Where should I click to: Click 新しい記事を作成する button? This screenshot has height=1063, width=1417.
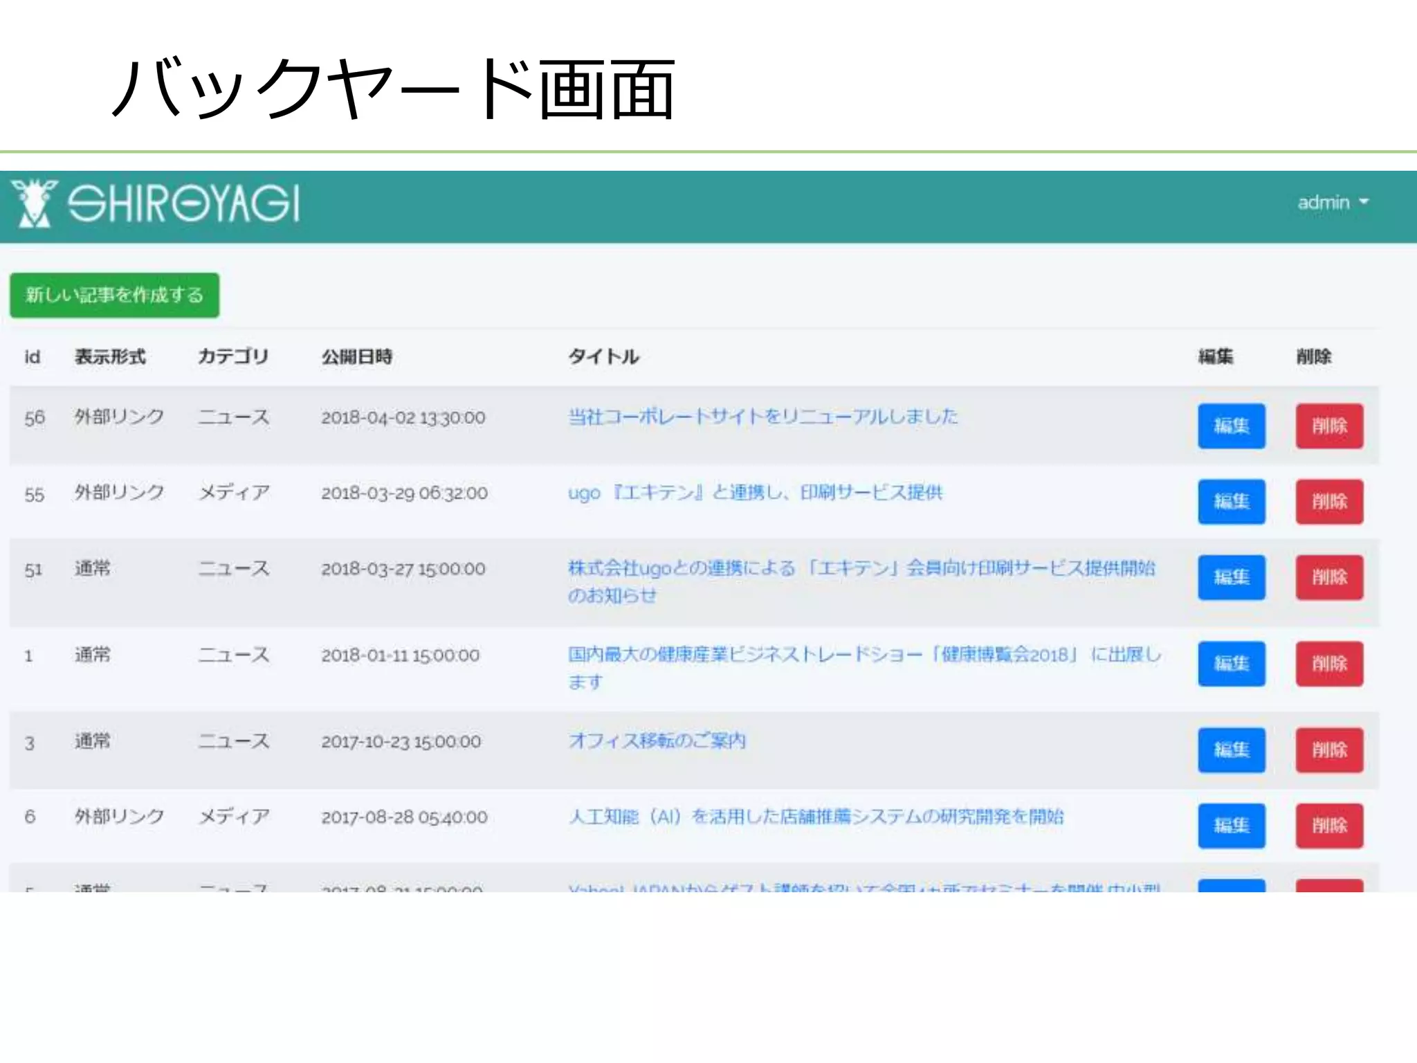tap(115, 296)
